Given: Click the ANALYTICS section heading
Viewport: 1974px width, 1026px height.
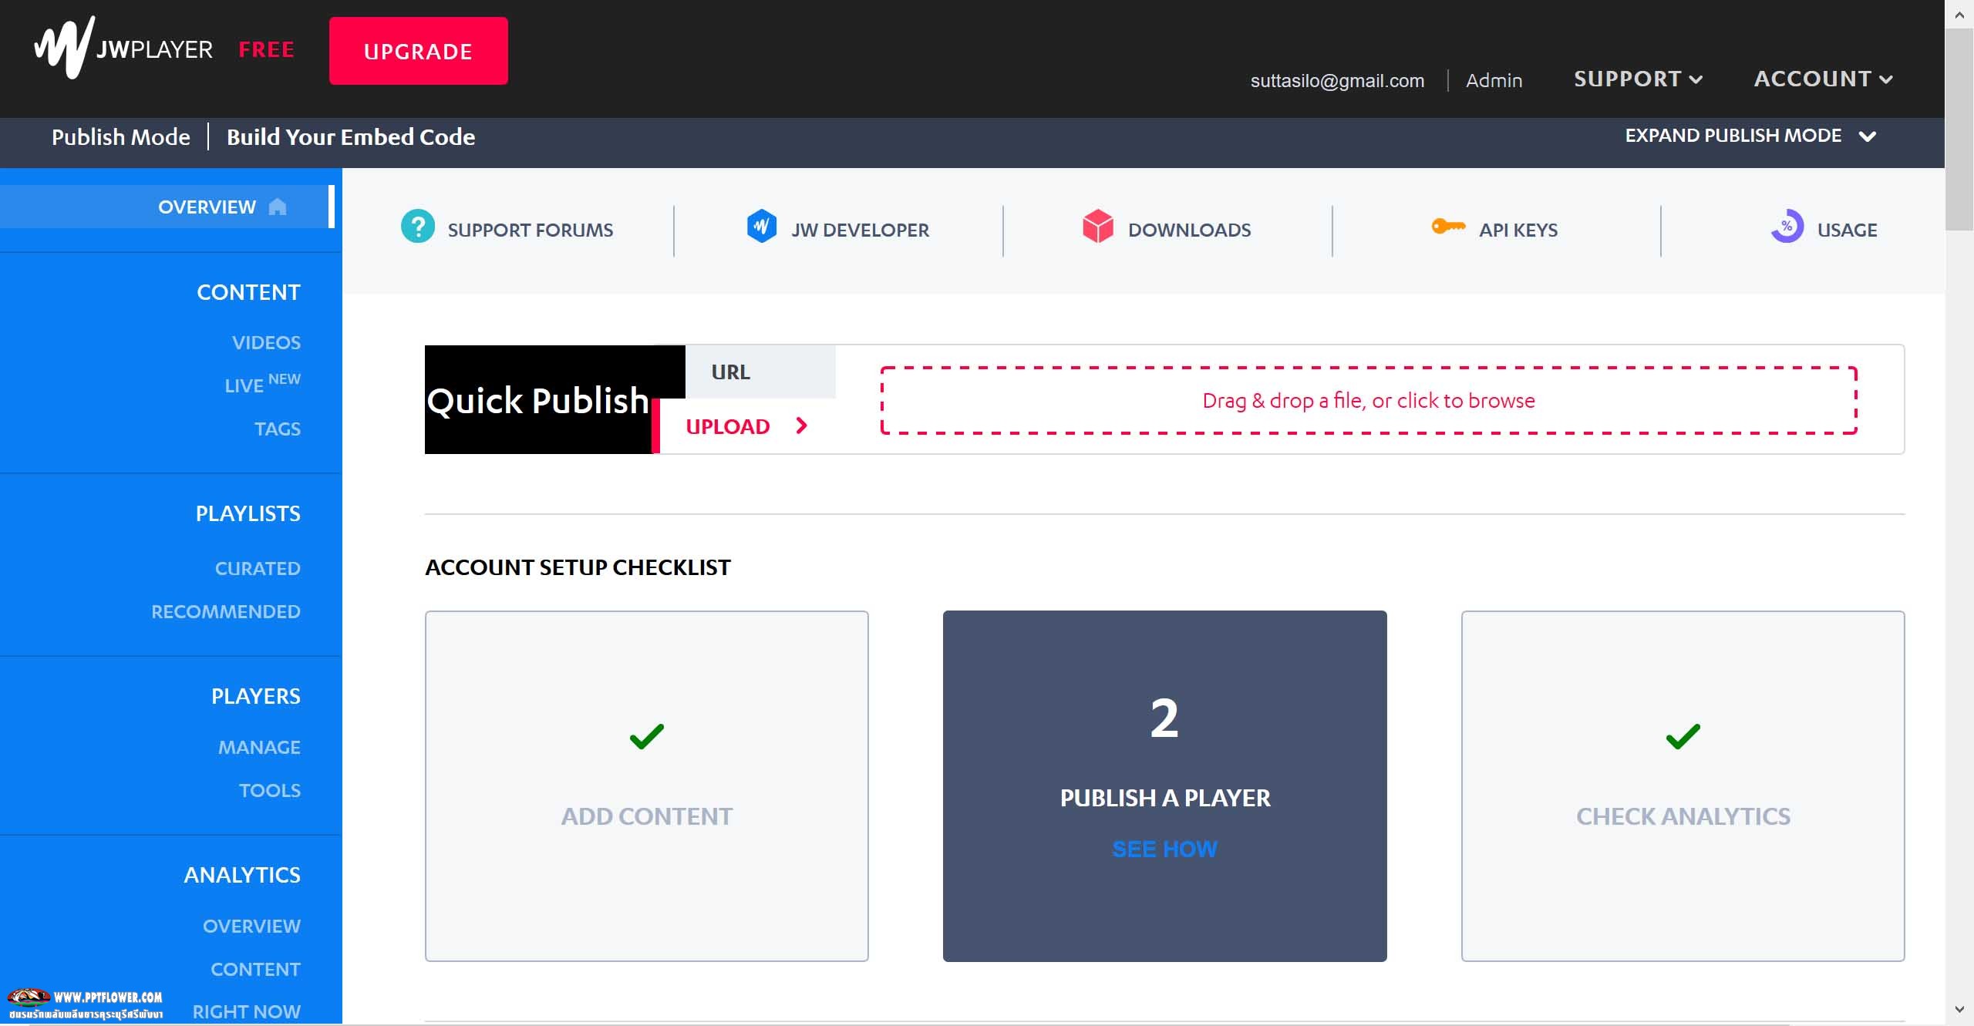Looking at the screenshot, I should (x=242, y=875).
